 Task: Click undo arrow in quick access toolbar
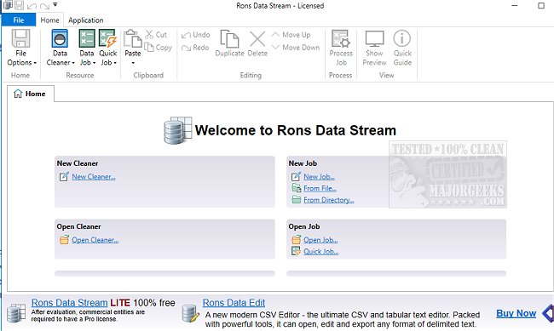coord(32,6)
